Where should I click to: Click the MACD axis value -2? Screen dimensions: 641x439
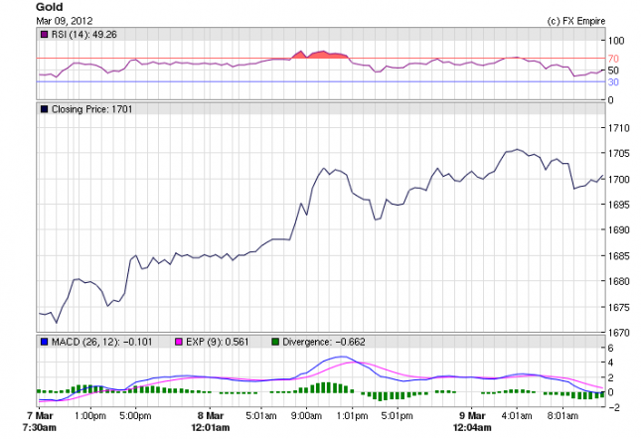pyautogui.click(x=613, y=407)
